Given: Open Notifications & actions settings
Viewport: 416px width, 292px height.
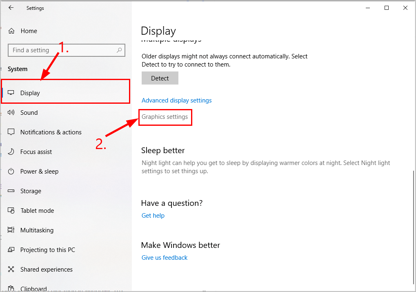Looking at the screenshot, I should (51, 132).
